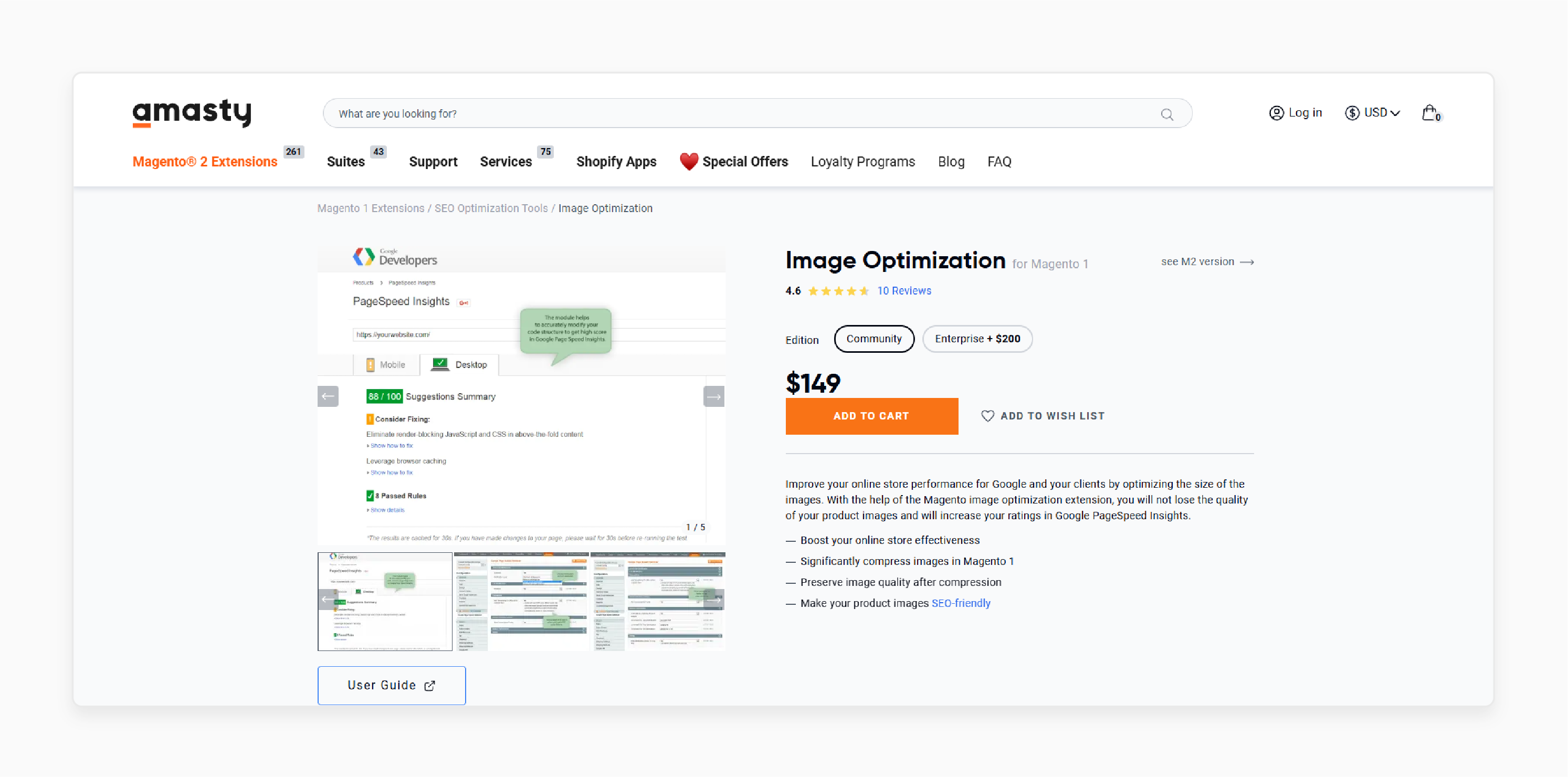Expand the USD currency dropdown
1568x777 pixels.
tap(1382, 113)
